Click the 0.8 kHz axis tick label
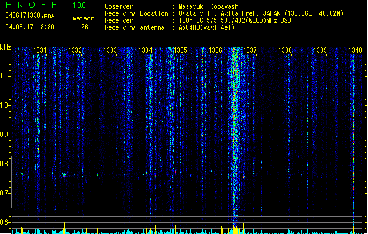 [5, 164]
